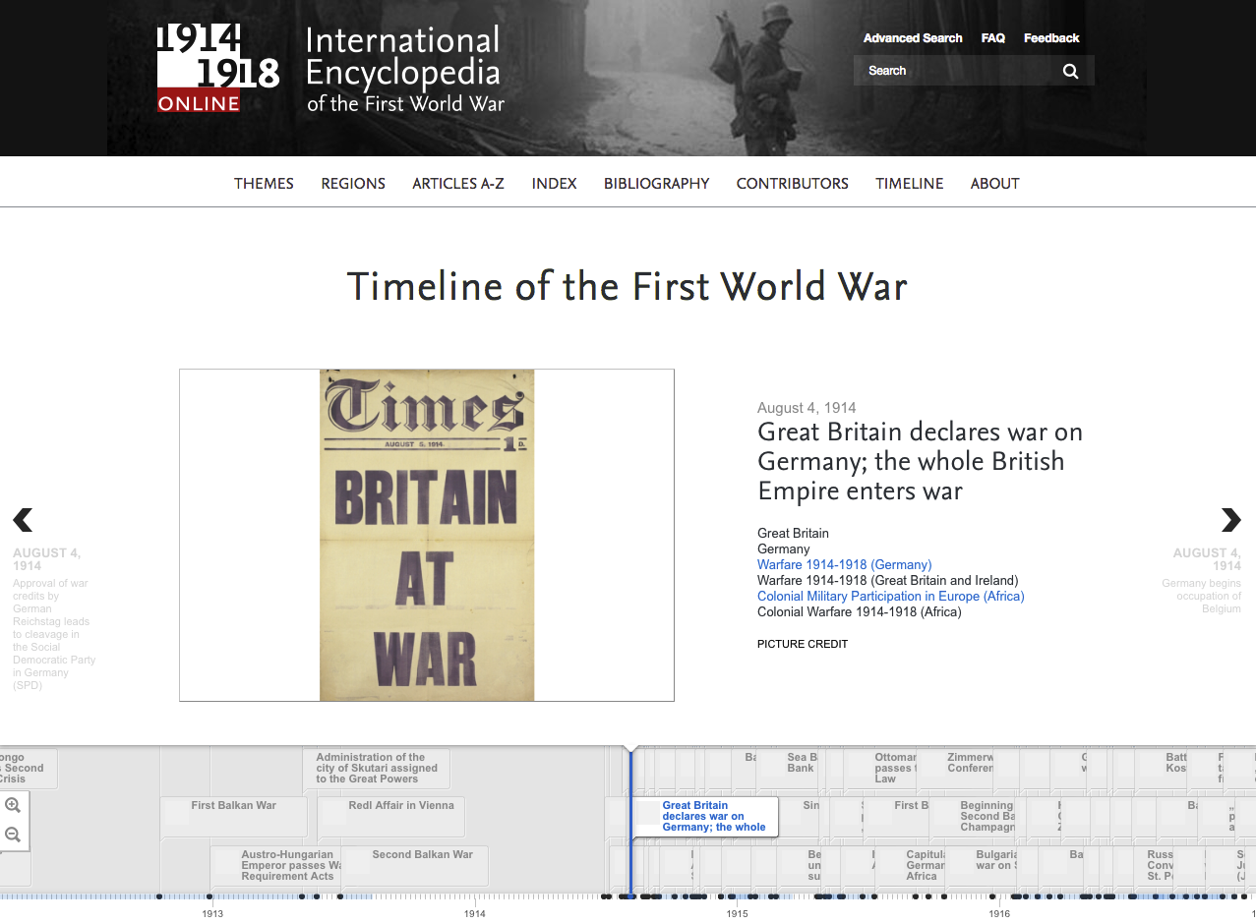This screenshot has height=923, width=1256.
Task: Select the Sea Bank timeline event
Action: coord(790,768)
